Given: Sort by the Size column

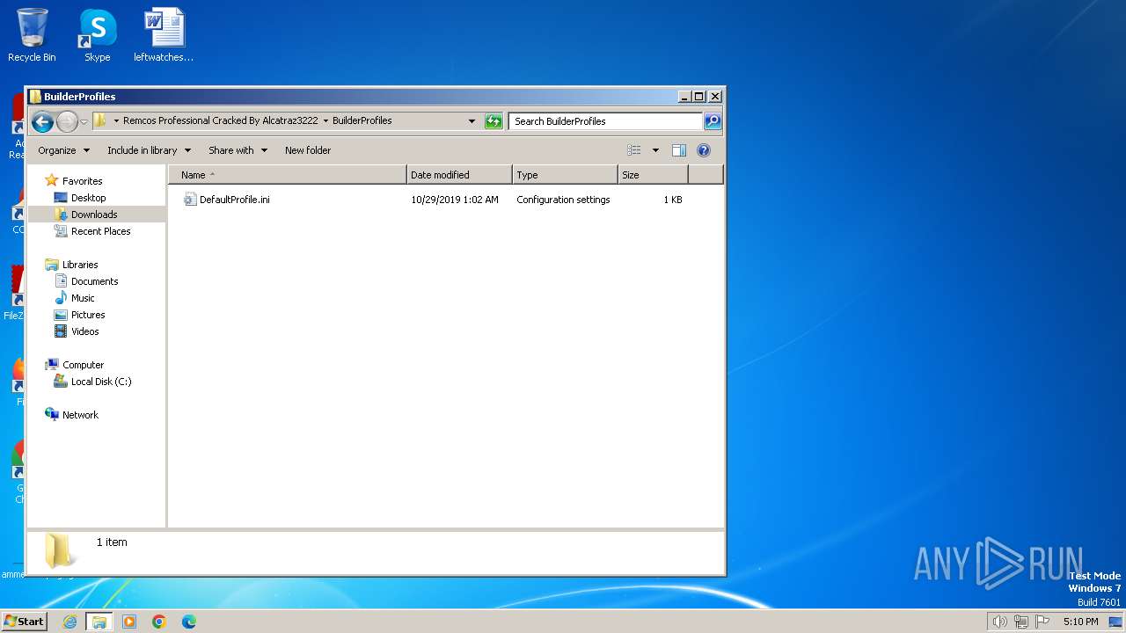Looking at the screenshot, I should click(x=653, y=175).
